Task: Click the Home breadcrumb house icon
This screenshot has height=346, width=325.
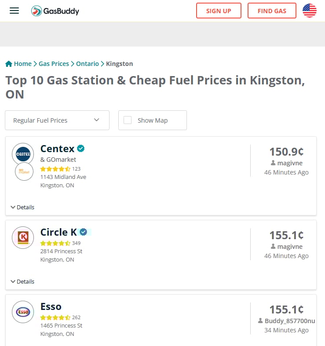Action: (x=9, y=64)
